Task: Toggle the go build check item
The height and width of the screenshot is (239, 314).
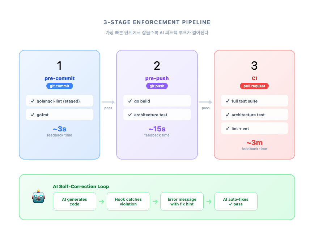Action: click(157, 101)
